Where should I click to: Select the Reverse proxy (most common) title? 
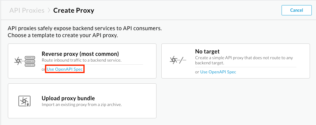pos(80,54)
